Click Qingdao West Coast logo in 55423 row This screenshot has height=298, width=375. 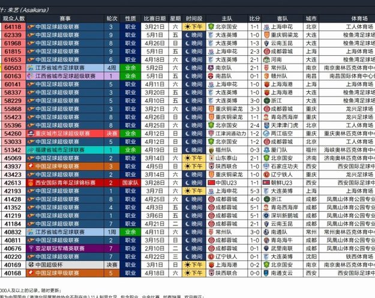[x=266, y=117]
